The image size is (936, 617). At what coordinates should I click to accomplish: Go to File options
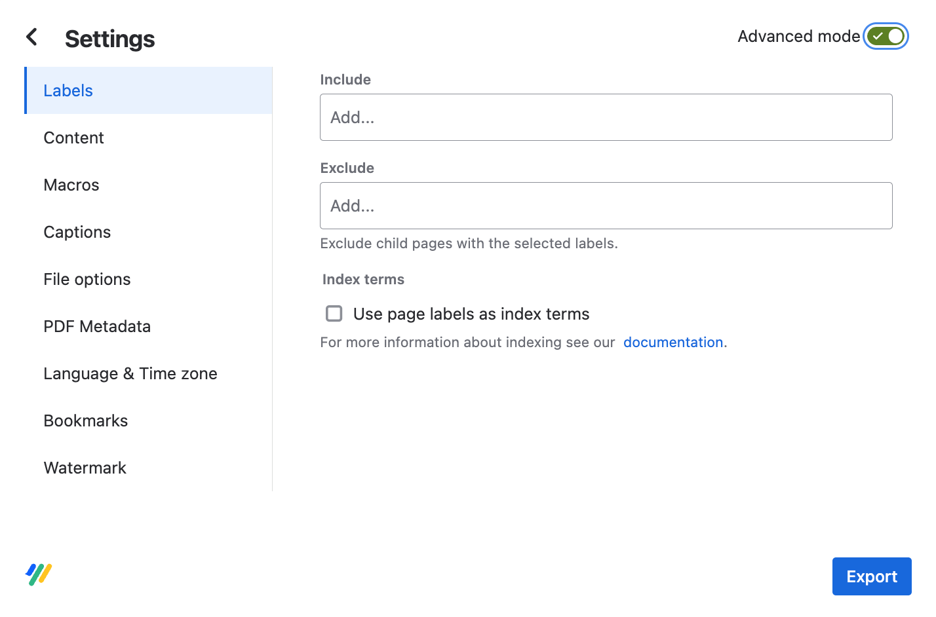coord(148,279)
